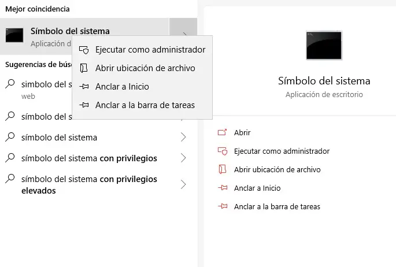Click the pin icon beside Anclar a Inicio in the context menu

coord(84,87)
